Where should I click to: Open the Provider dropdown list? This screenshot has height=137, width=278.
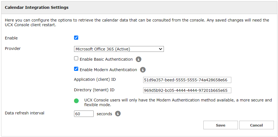(119, 49)
